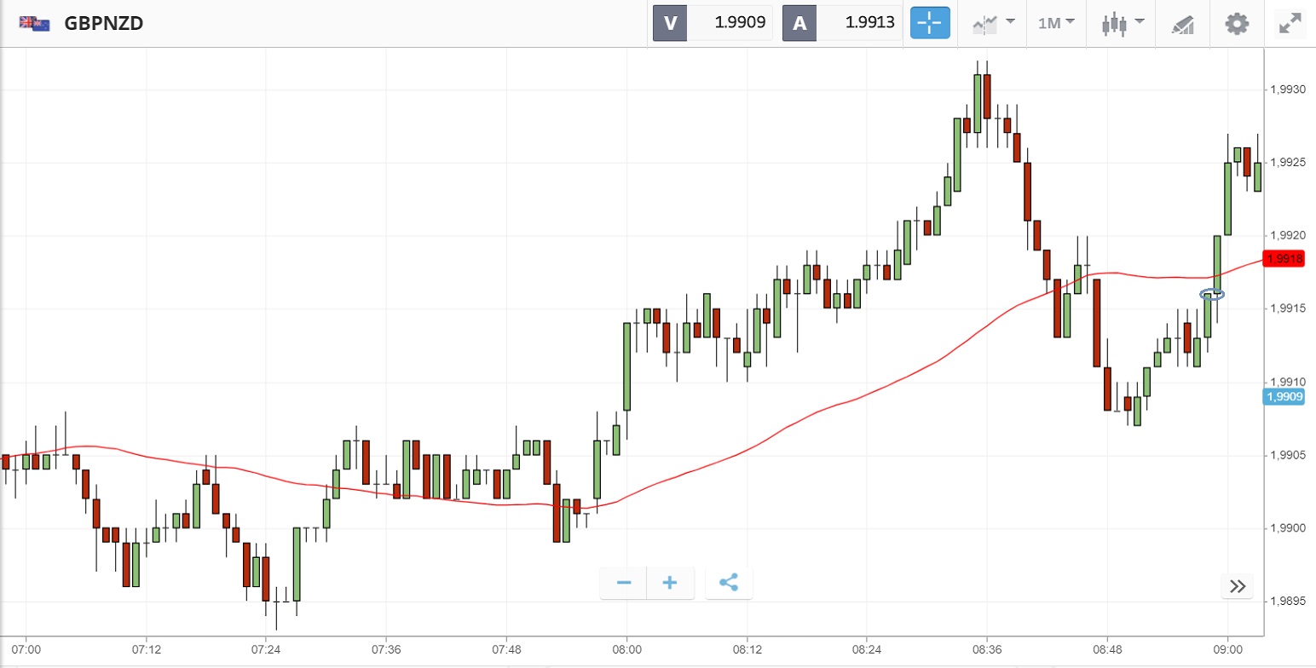Share the chart
Viewport: 1316px width, 668px height.
tap(729, 584)
